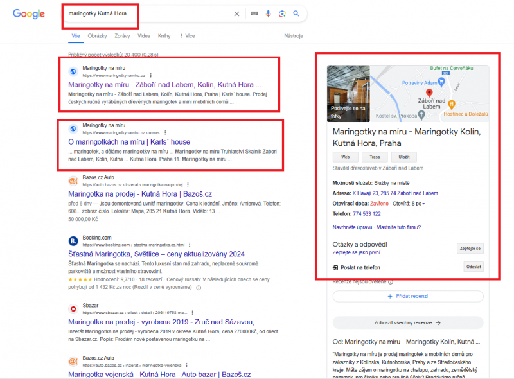Open options menu for the o-nas result
The image size is (514, 379).
click(165, 132)
